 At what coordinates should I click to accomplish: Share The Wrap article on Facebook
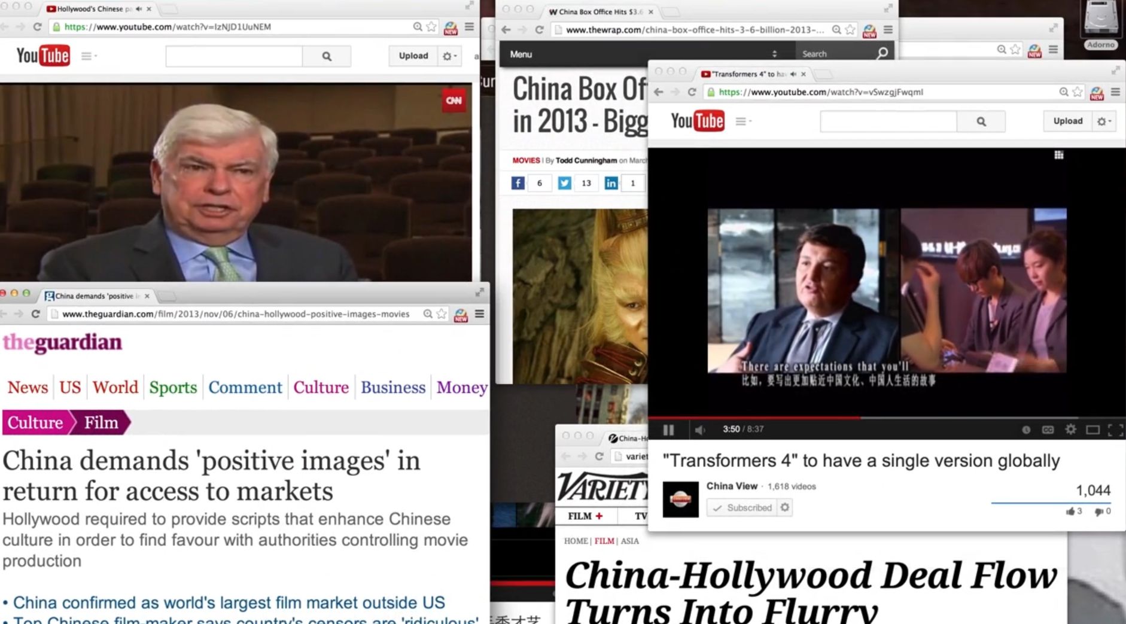518,183
